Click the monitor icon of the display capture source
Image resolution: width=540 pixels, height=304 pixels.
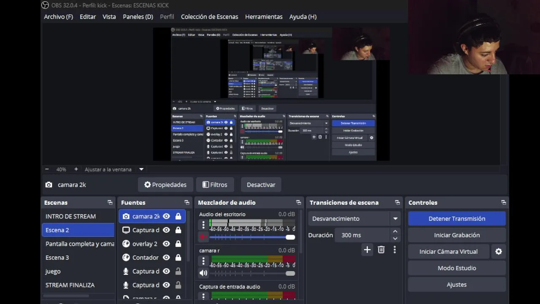pyautogui.click(x=126, y=230)
